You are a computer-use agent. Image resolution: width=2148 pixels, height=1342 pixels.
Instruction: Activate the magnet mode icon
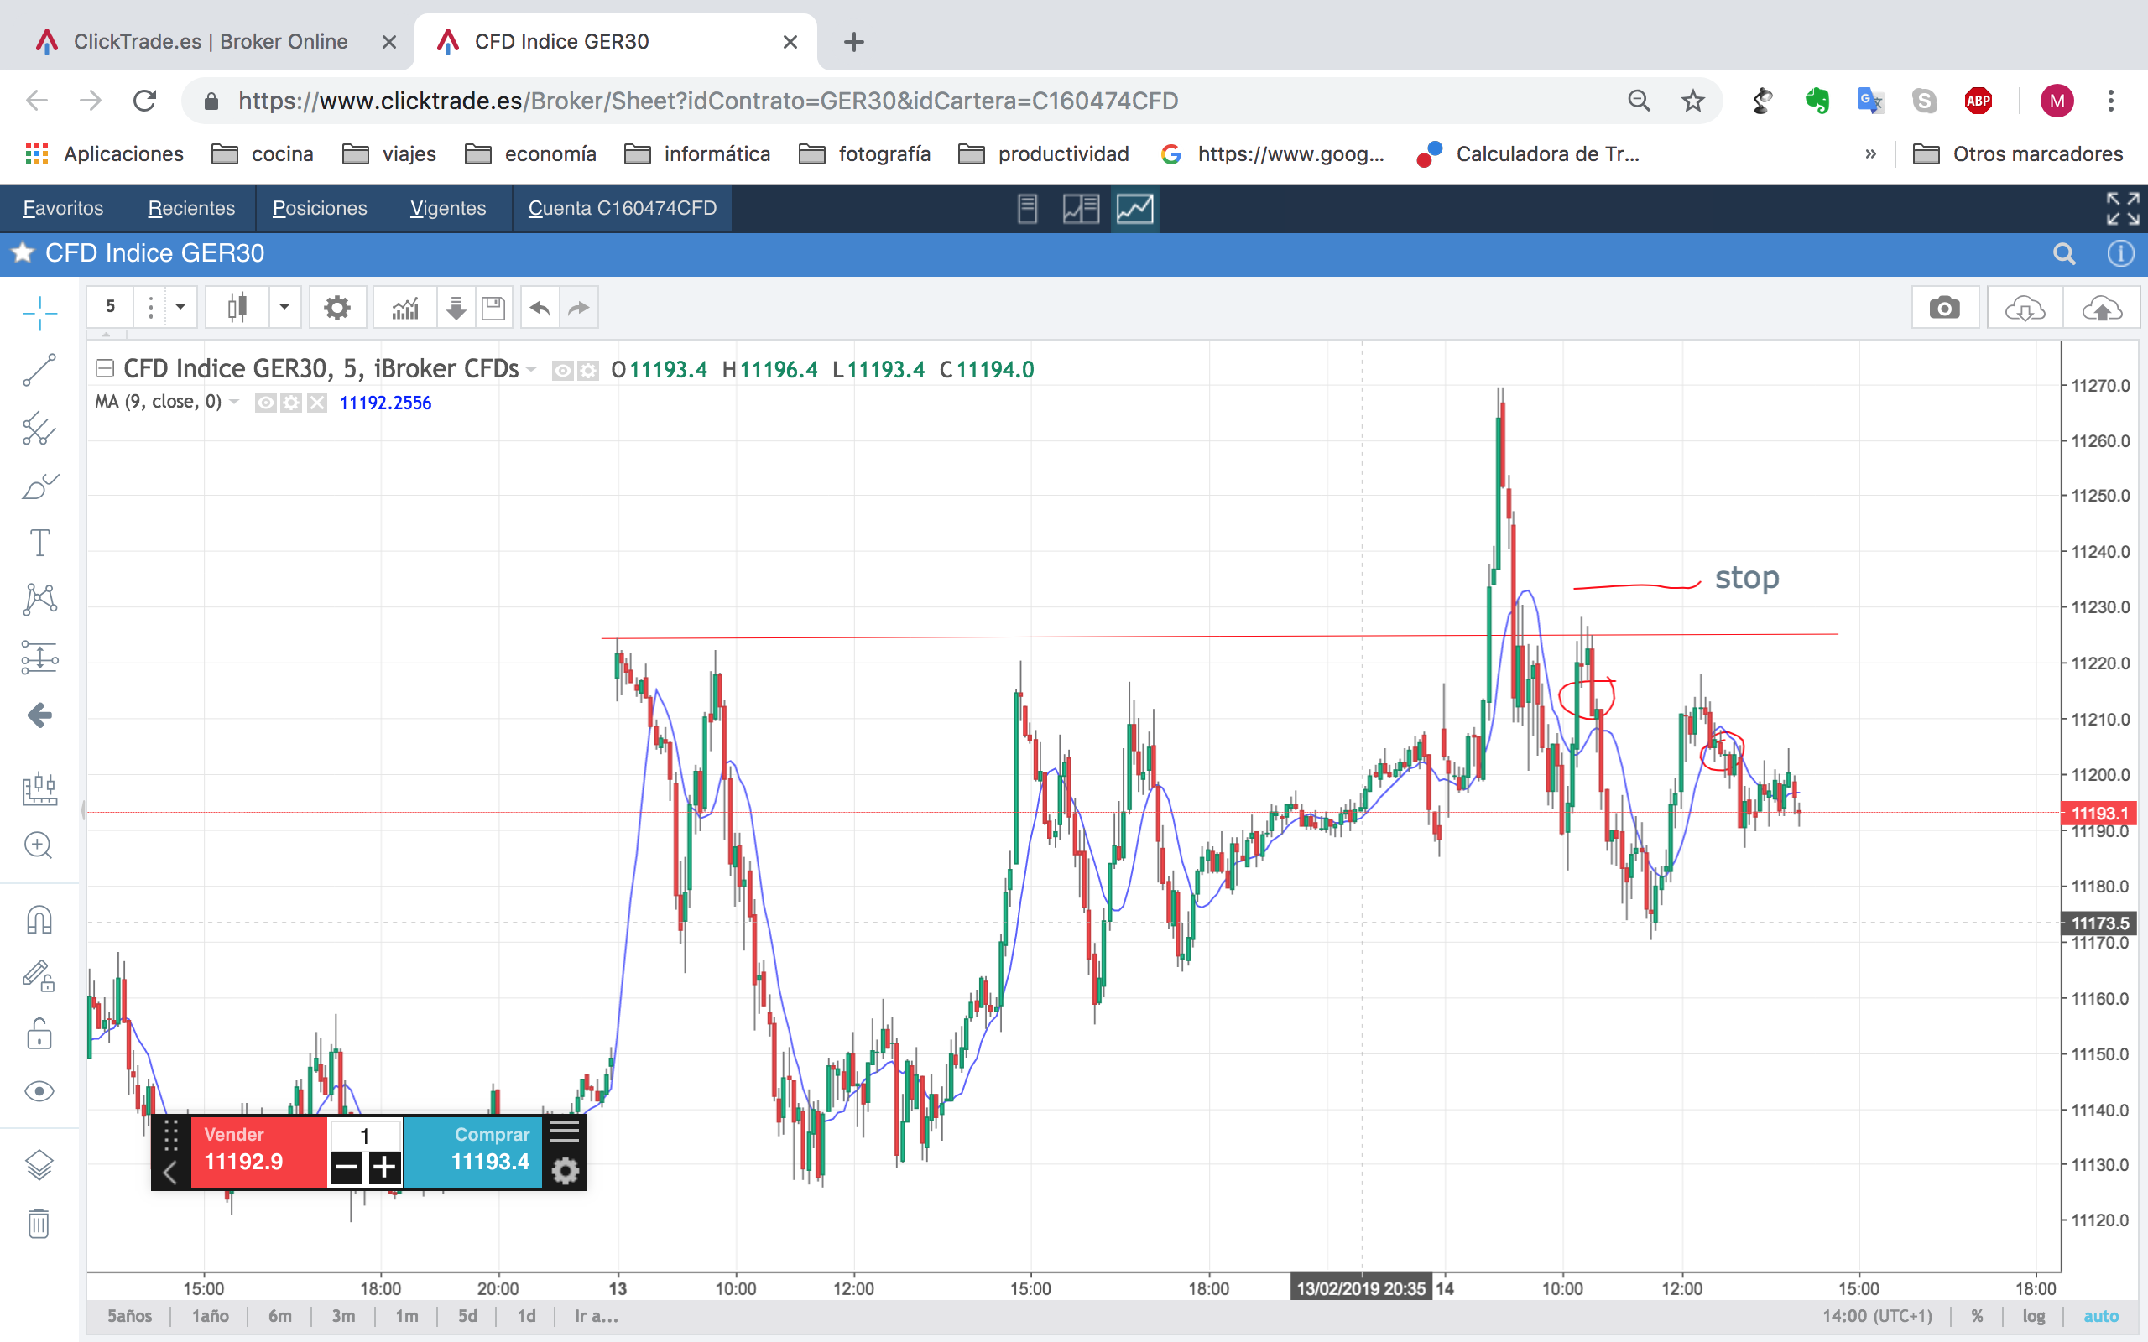[39, 920]
